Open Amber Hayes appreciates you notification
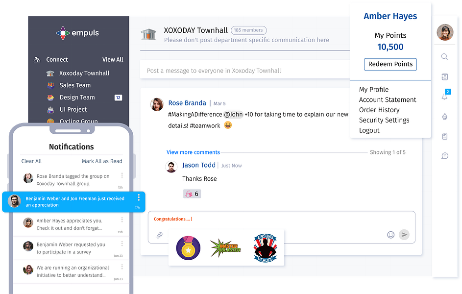This screenshot has height=294, width=462. coord(71,224)
